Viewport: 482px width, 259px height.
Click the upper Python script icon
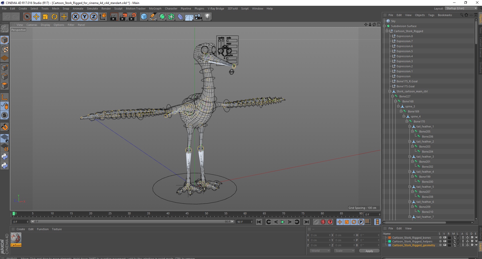[x=5, y=157]
